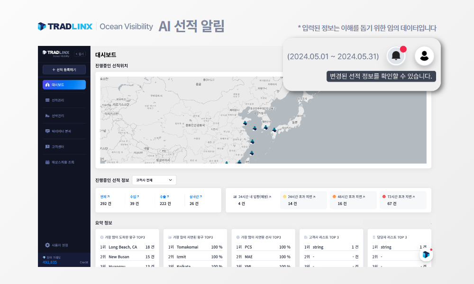Click the 15 건 count for New Busan
474x284 pixels.
tap(150, 257)
